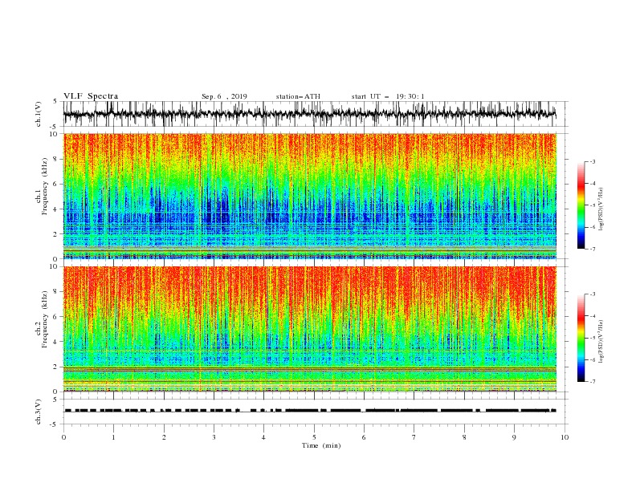636x491 pixels.
Task: Click the ch.1 spectrogram color scale bar
Action: tap(581, 205)
